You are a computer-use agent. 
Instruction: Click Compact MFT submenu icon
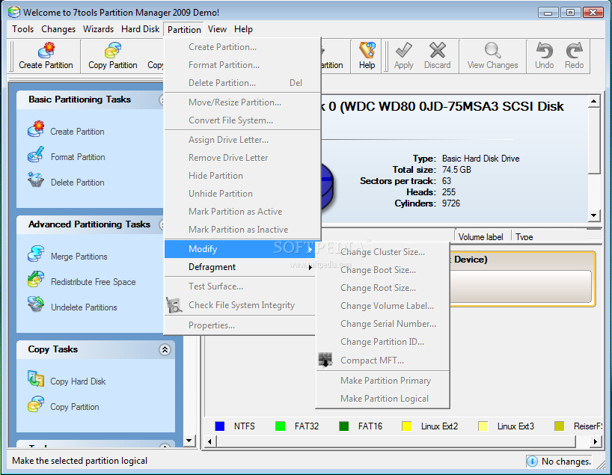point(325,360)
